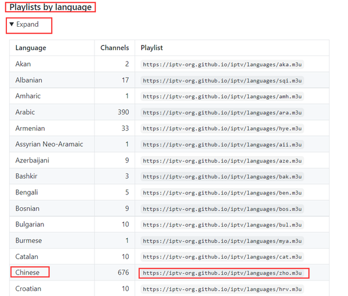Select the Amharic playlist URL
This screenshot has width=348, height=296.
[x=223, y=96]
